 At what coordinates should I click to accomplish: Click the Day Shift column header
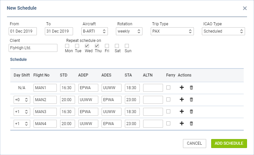coord(22,75)
